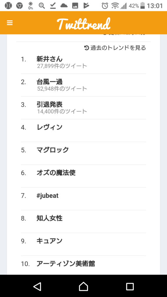167x297 pixels.
Task: Tap the Android back button
Action: pyautogui.click(x=37, y=286)
